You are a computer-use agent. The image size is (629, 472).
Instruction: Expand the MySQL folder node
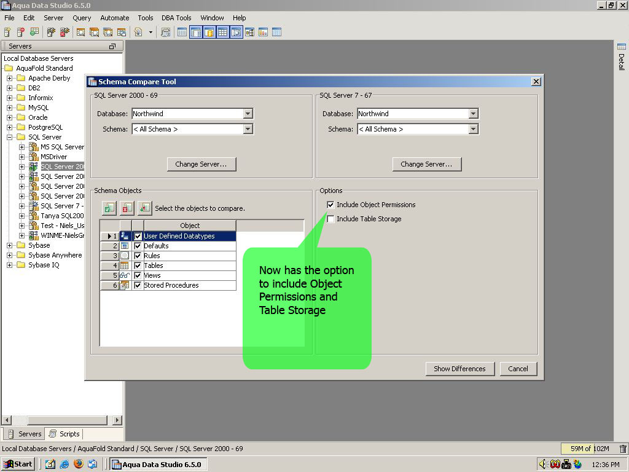point(10,108)
